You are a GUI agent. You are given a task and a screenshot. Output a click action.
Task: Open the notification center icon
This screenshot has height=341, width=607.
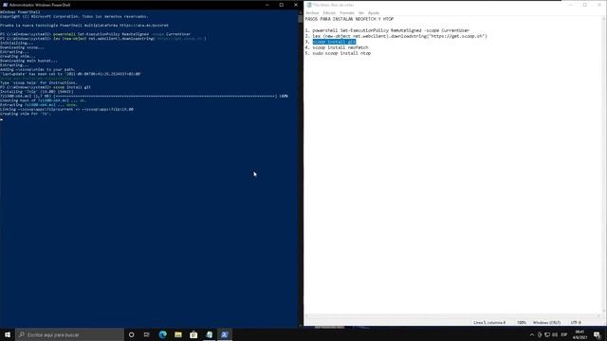[x=597, y=334]
